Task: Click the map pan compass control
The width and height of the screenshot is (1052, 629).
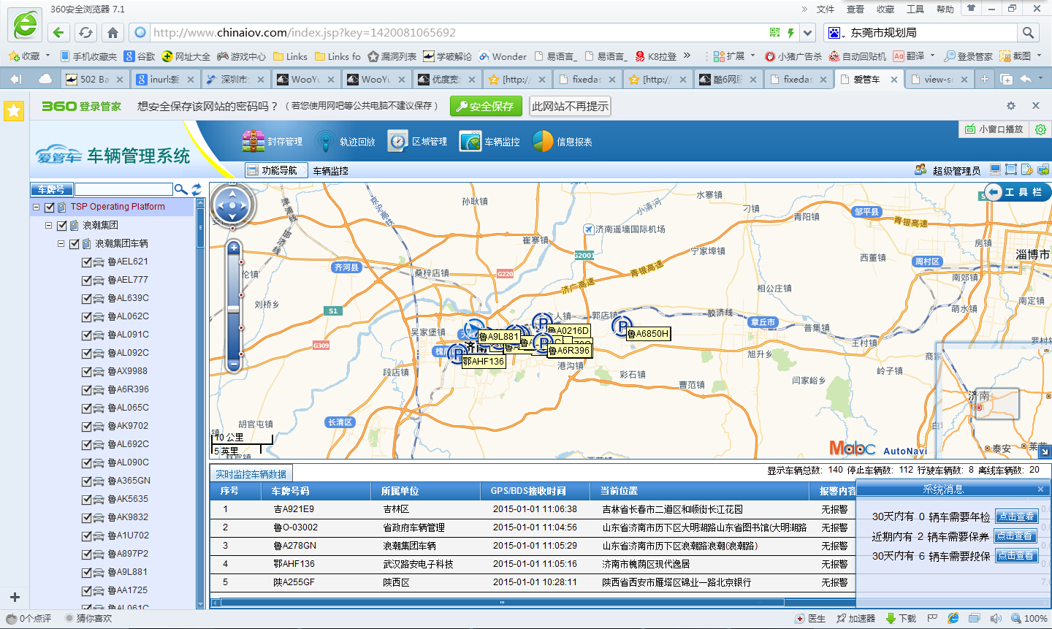Action: [x=233, y=205]
